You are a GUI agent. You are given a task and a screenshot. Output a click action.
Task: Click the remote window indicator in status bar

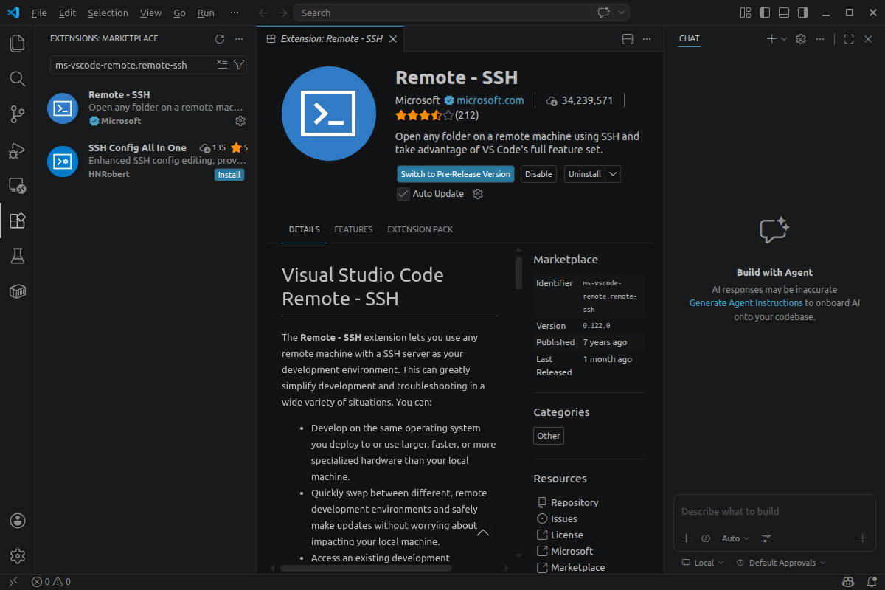13,582
